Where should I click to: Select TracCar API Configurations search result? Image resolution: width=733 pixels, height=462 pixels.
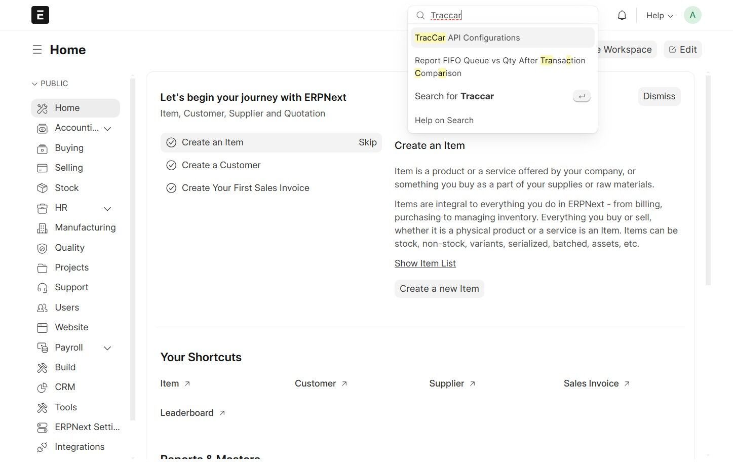click(x=467, y=38)
